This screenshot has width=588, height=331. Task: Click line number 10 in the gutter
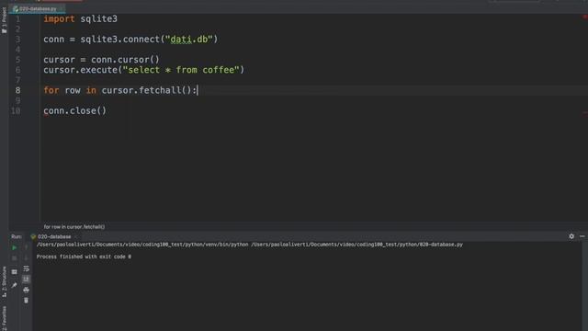click(x=16, y=110)
